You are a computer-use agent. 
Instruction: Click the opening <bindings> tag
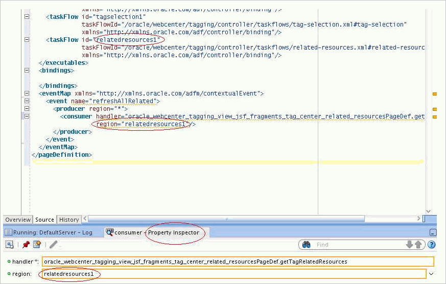[x=56, y=70]
